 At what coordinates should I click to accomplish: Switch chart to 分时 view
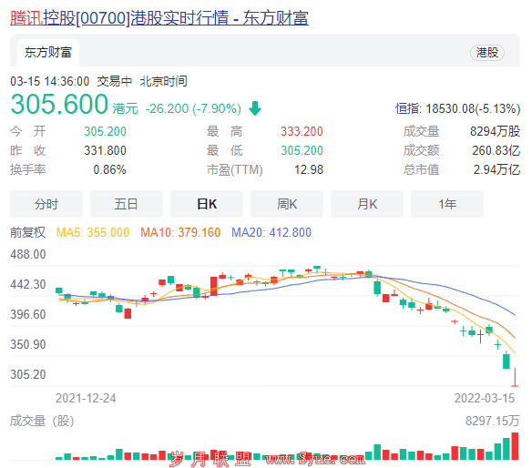46,204
